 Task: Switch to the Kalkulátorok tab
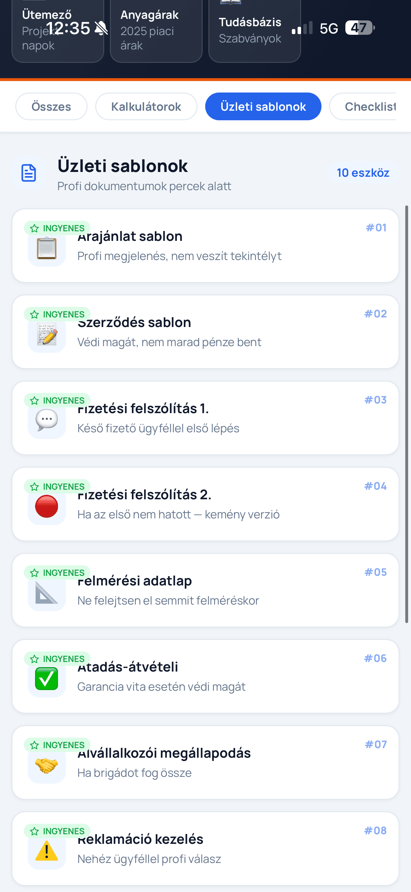pos(146,106)
